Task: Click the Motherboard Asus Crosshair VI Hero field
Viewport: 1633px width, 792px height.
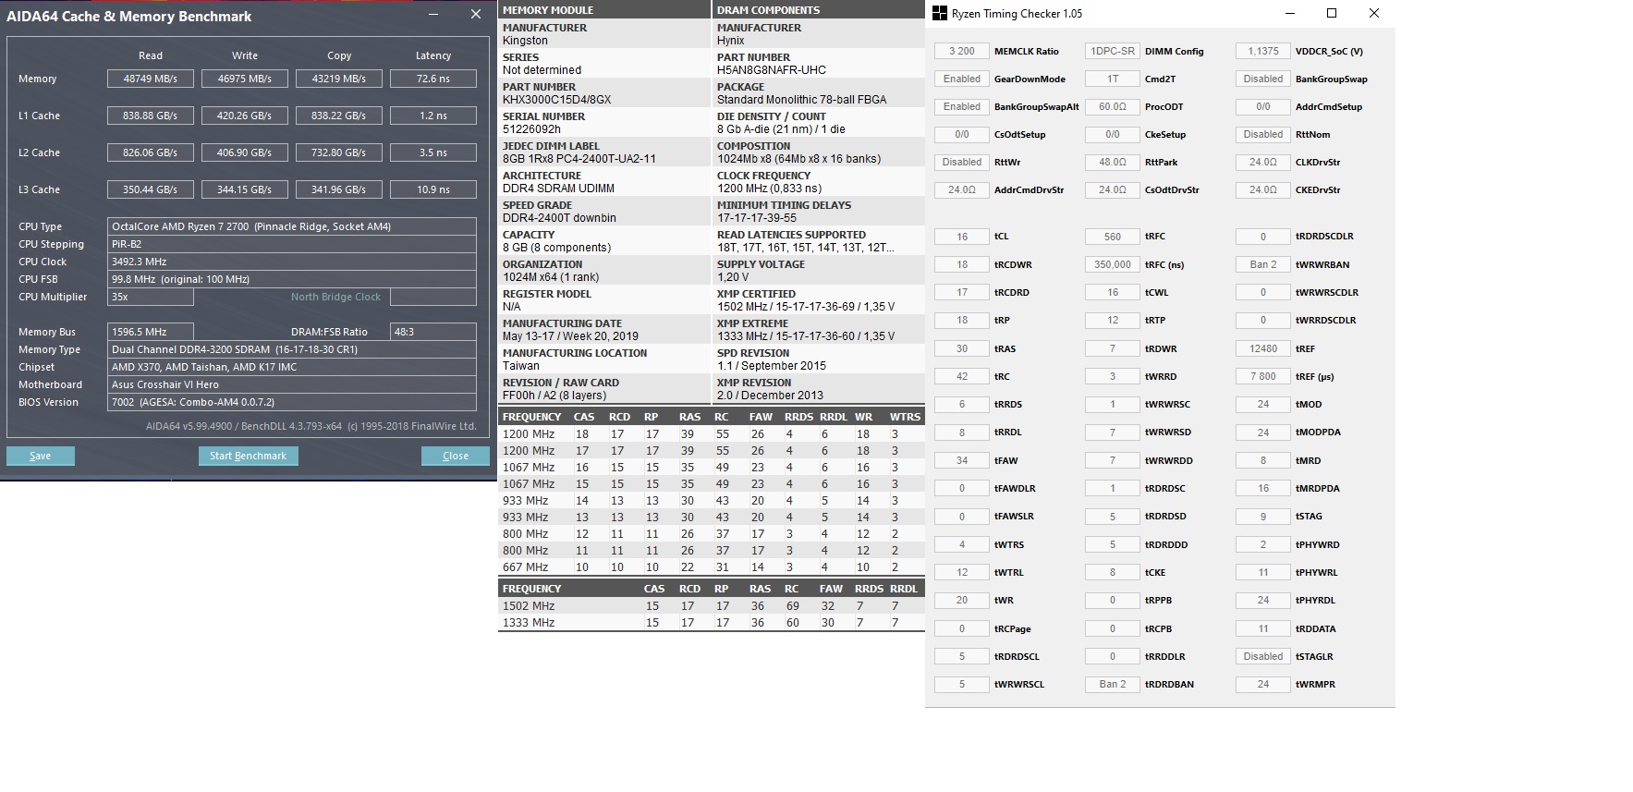Action: tap(292, 384)
